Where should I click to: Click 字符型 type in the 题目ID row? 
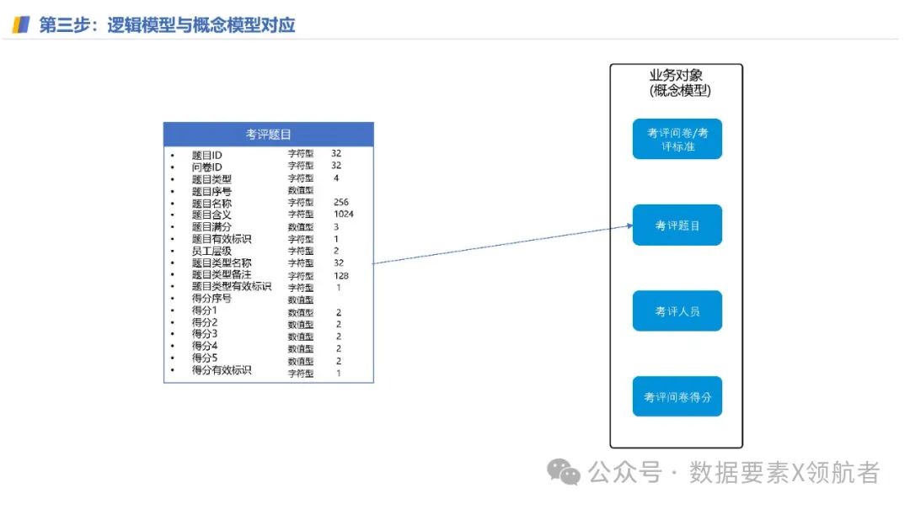[x=301, y=154]
